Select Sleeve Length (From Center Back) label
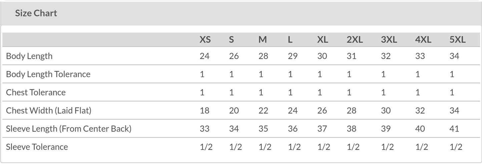 (69, 128)
